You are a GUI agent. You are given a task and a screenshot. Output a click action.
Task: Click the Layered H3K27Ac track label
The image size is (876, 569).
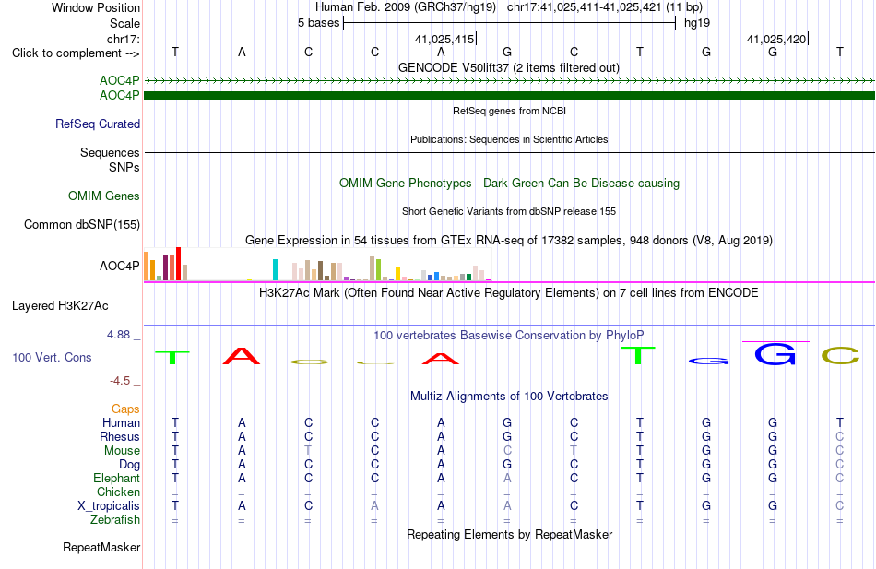click(x=60, y=306)
